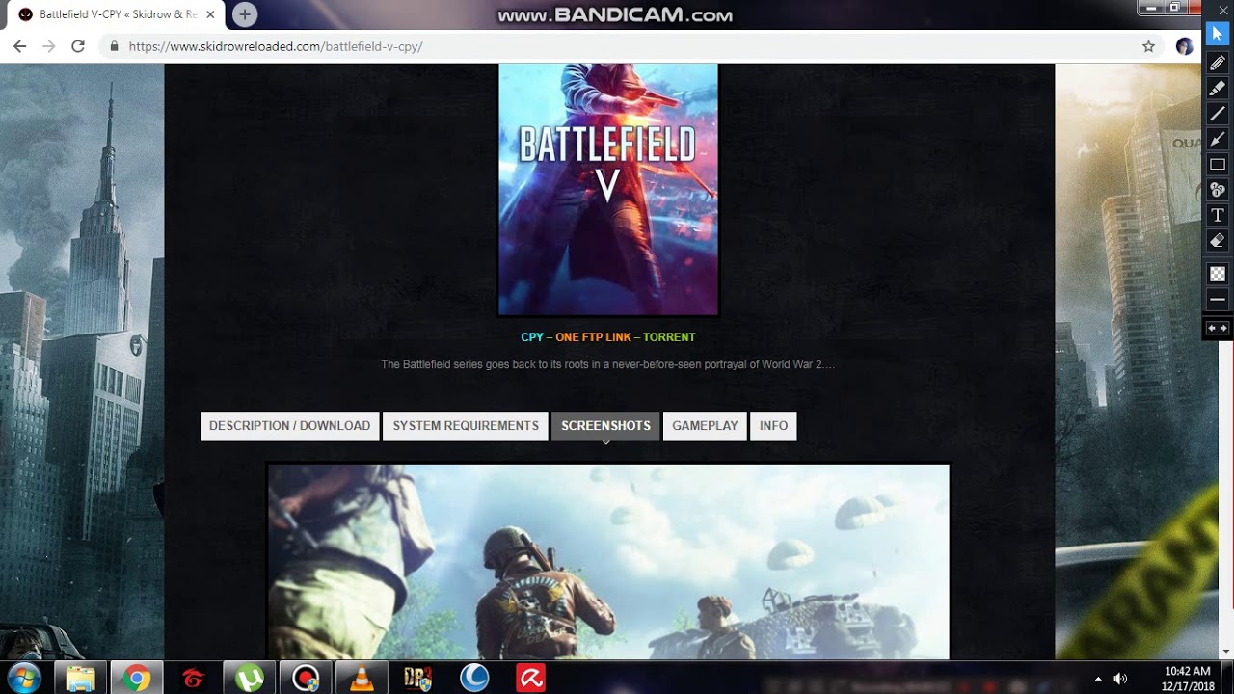Open the Description / Download tab
This screenshot has height=694, width=1234.
click(x=289, y=426)
